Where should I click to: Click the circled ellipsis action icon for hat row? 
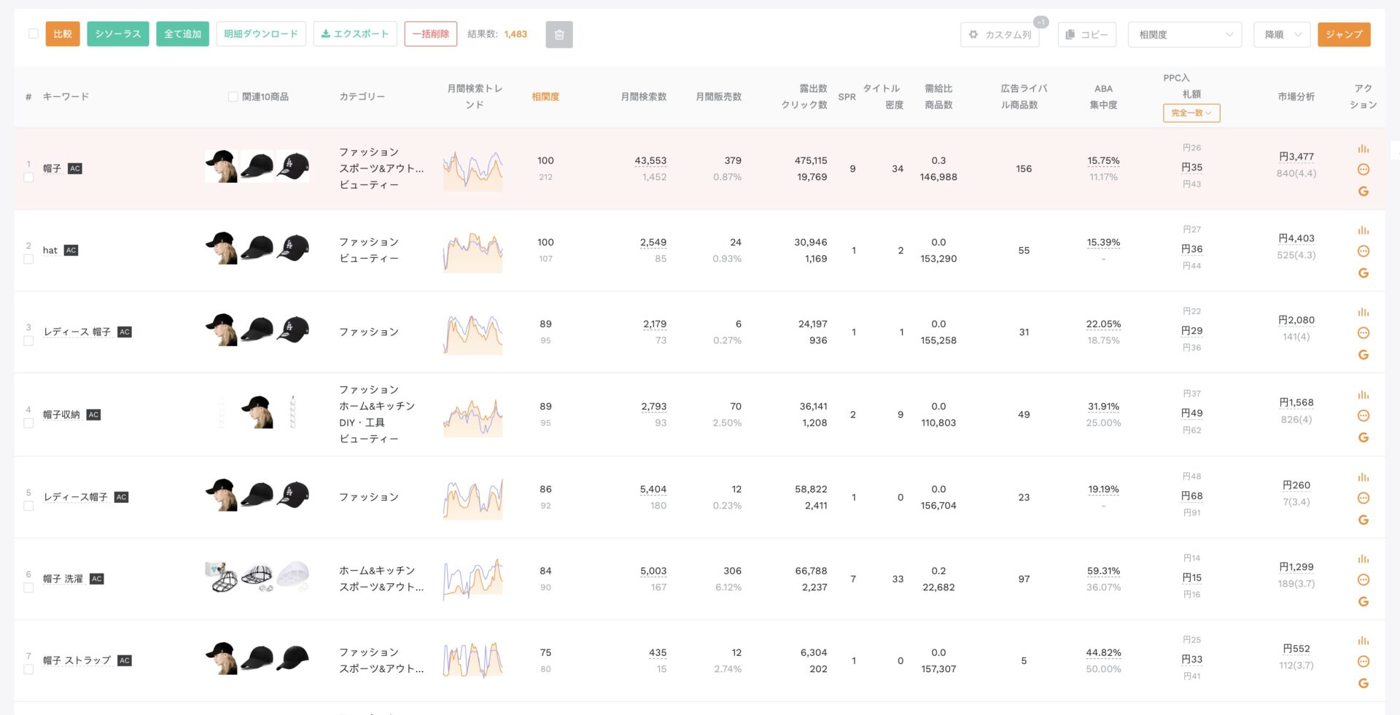(x=1363, y=251)
